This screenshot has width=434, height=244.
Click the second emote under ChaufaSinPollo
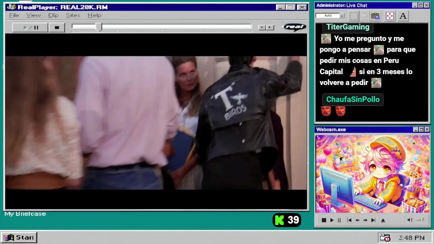click(x=340, y=111)
